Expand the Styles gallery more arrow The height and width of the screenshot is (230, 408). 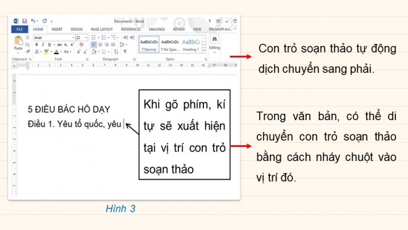click(x=204, y=50)
